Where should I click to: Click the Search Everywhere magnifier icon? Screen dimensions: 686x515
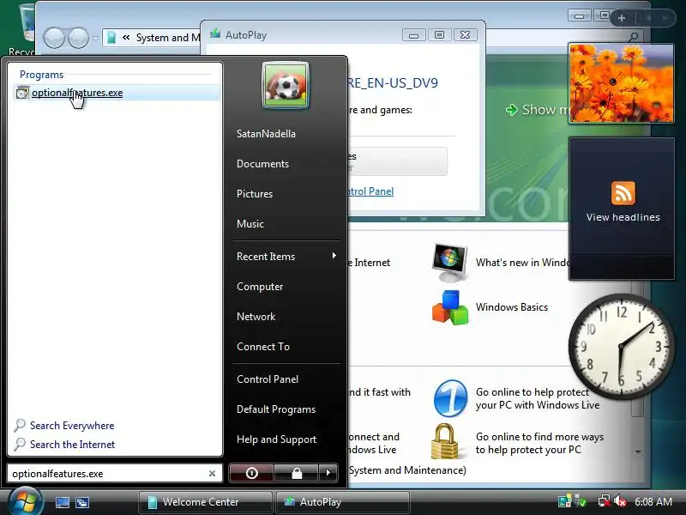click(20, 425)
